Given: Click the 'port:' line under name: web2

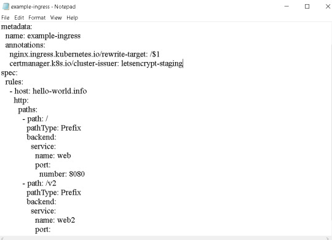Looking at the screenshot, I should click(43, 230).
